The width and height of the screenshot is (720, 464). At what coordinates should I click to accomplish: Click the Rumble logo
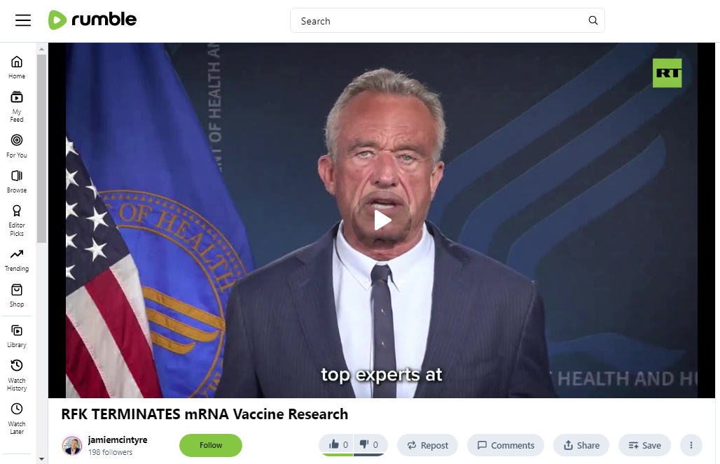pyautogui.click(x=92, y=20)
